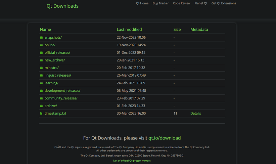Go to Qt Home in navigation
276x164 pixels.
(142, 3)
